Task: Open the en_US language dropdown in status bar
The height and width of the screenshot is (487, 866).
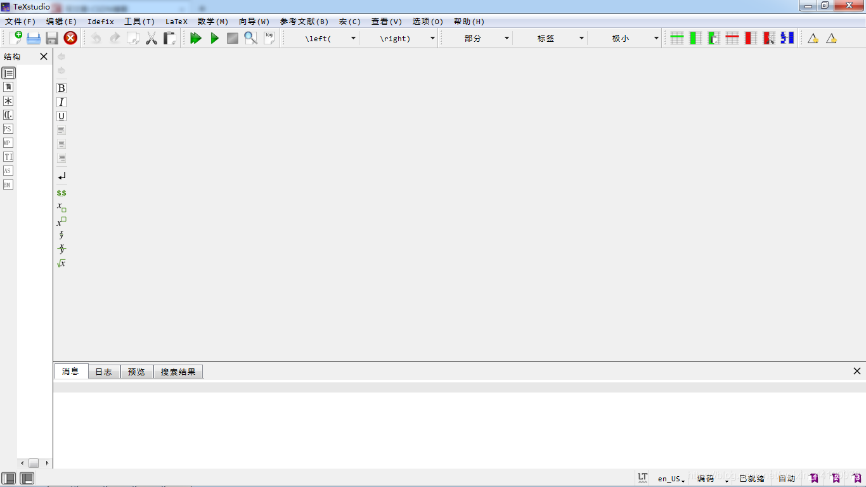Action: (671, 479)
